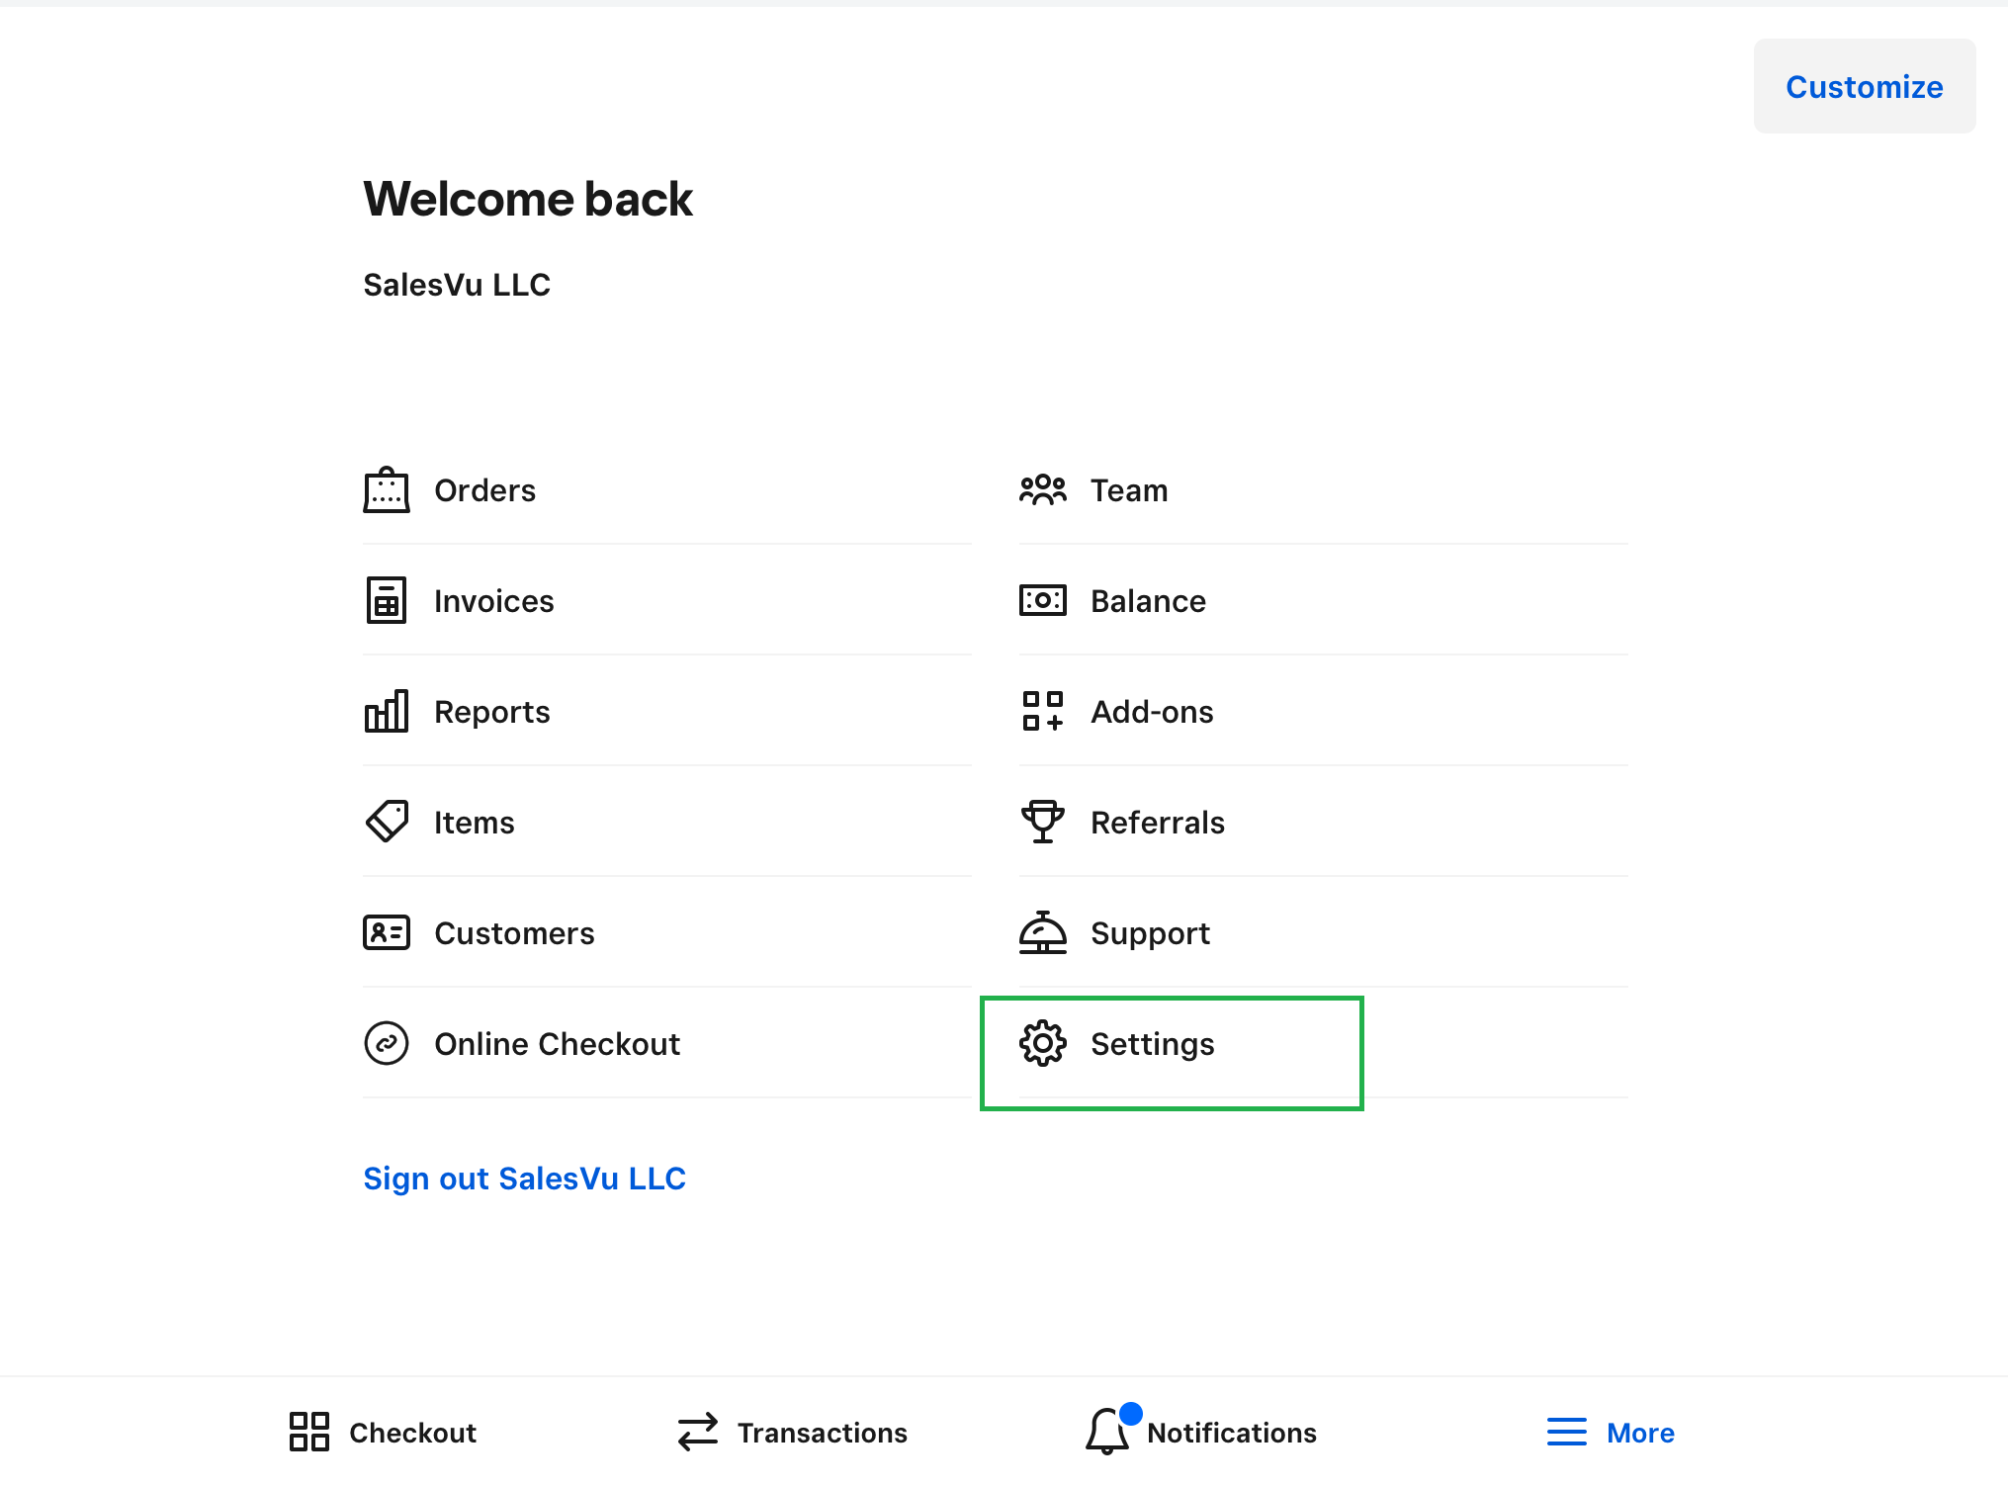Go to the Transactions tab

792,1433
